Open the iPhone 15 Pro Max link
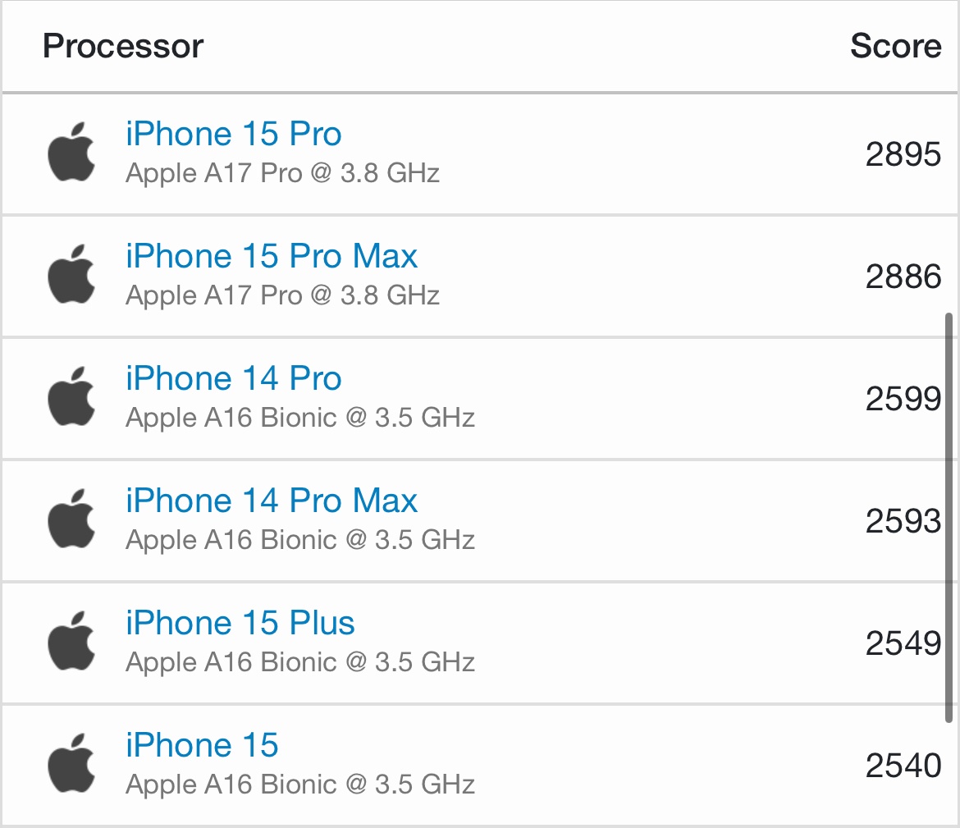The width and height of the screenshot is (960, 828). [x=272, y=256]
